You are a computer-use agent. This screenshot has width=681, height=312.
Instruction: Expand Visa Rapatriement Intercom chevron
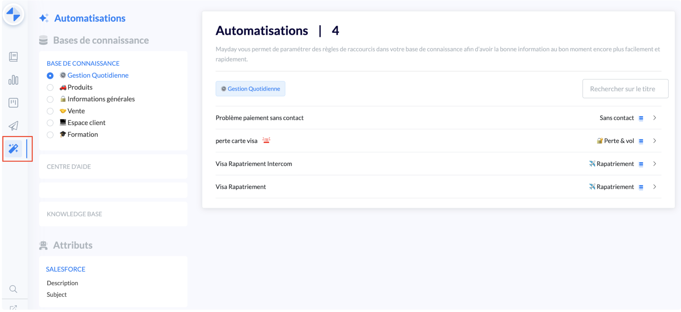(x=655, y=164)
